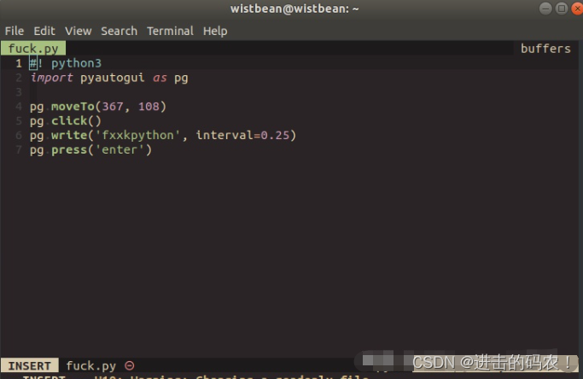Select the fuck.py buffer tab
Screen dimensions: 583x379
tap(33, 49)
